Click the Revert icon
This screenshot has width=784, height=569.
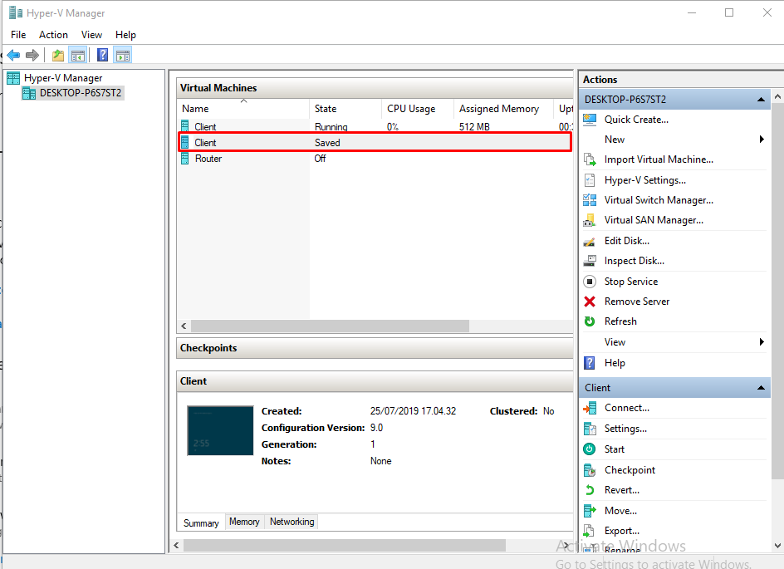(590, 490)
